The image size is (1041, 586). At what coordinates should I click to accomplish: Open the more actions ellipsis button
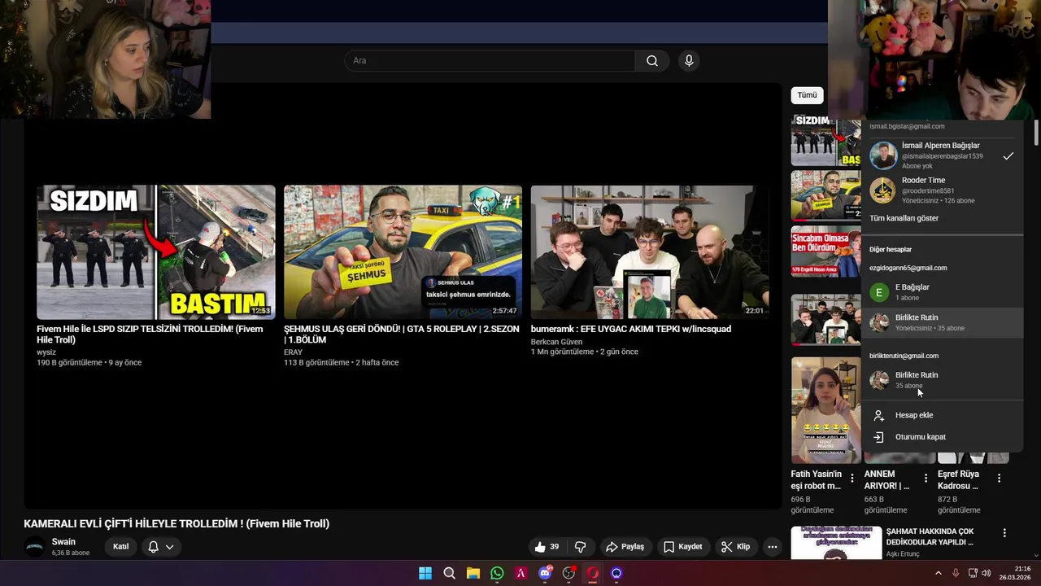773,547
